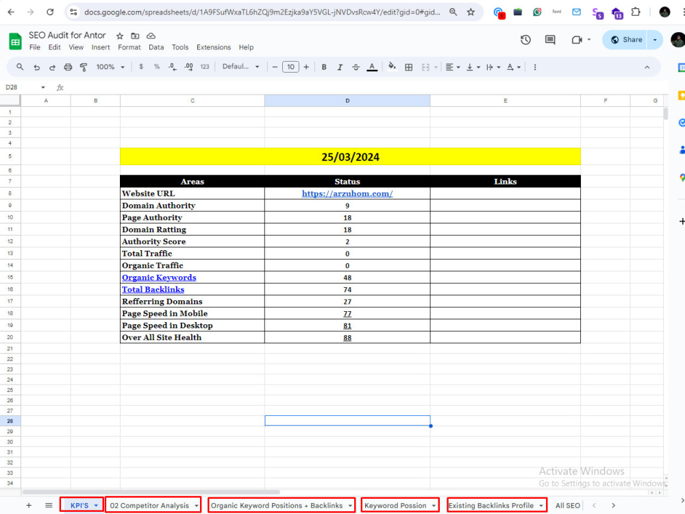This screenshot has height=514, width=685.
Task: Open the Help menu
Action: (x=246, y=47)
